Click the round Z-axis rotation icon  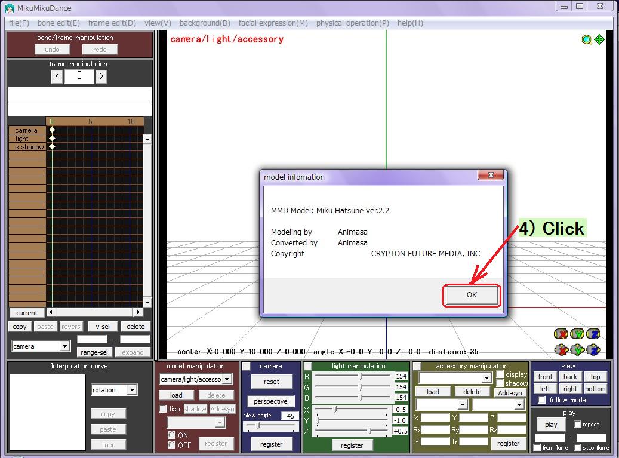click(x=593, y=334)
